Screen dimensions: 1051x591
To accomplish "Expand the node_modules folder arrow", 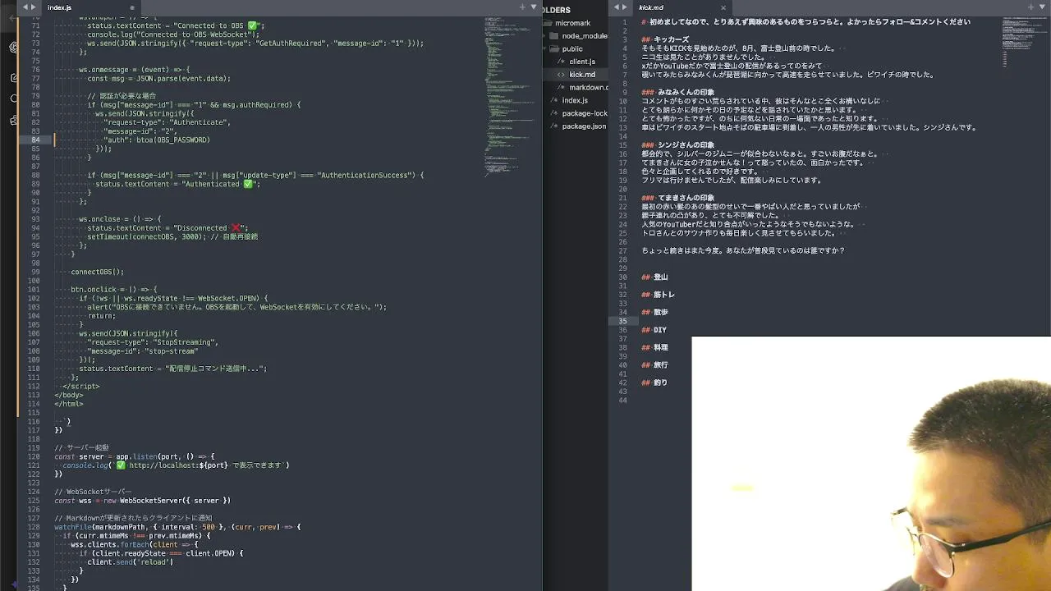I will (545, 36).
